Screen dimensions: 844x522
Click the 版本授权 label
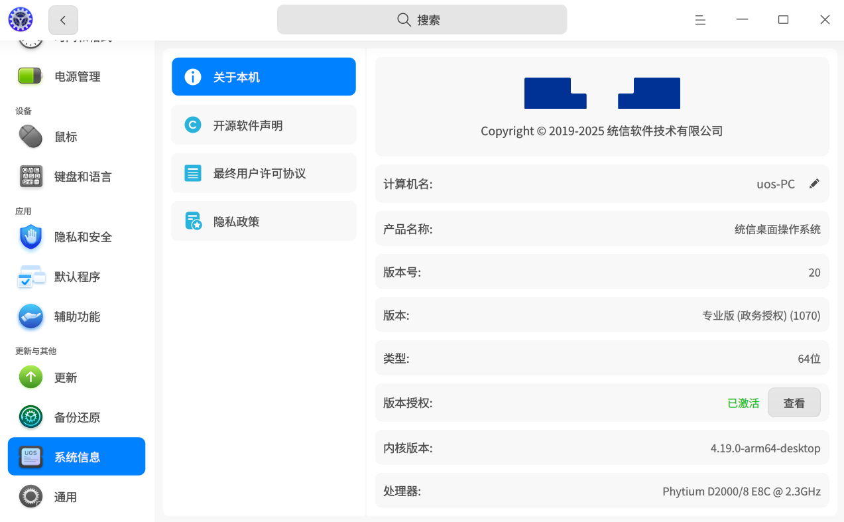[408, 403]
